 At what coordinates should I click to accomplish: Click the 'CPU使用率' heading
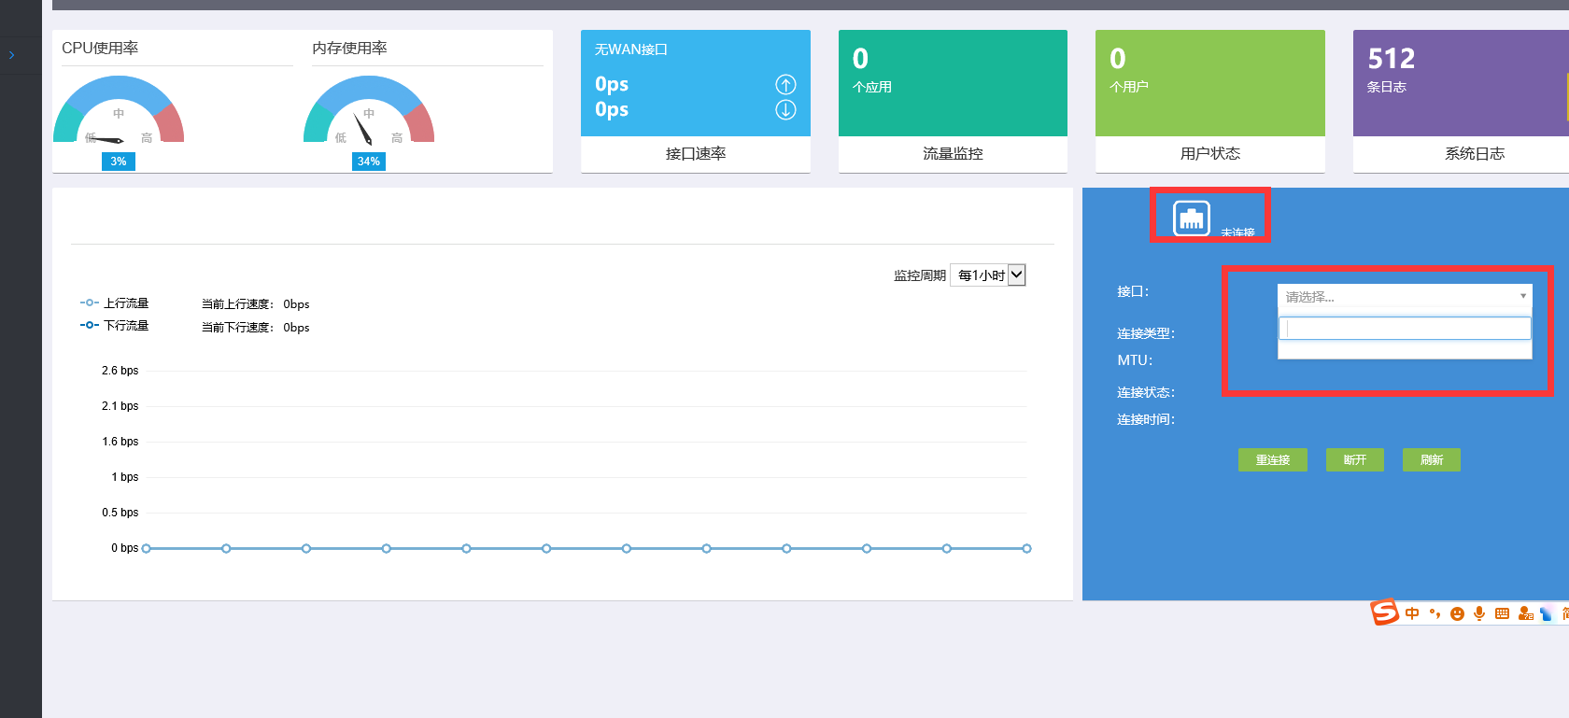(x=100, y=48)
